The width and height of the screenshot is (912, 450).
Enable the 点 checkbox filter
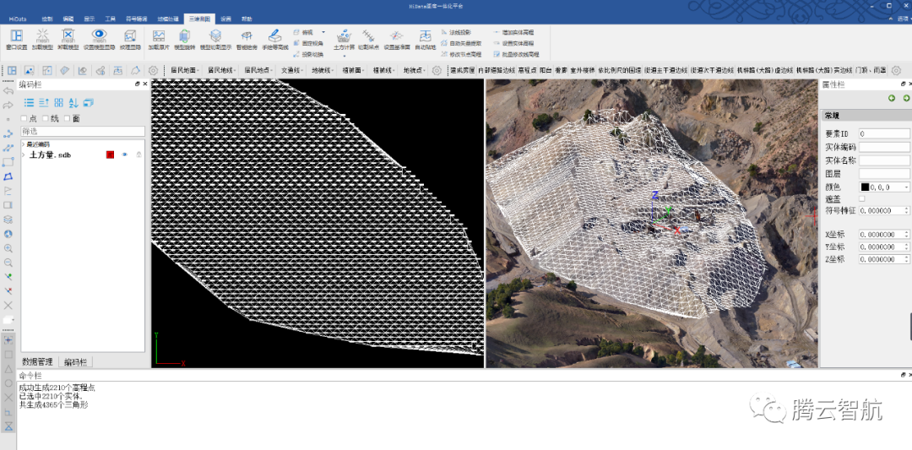(24, 119)
